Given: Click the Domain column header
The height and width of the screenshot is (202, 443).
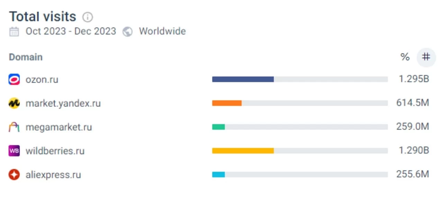Looking at the screenshot, I should [26, 57].
